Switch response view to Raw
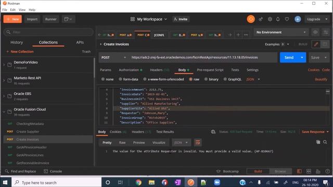Viewport: 333px width, 187px height. (x=122, y=142)
